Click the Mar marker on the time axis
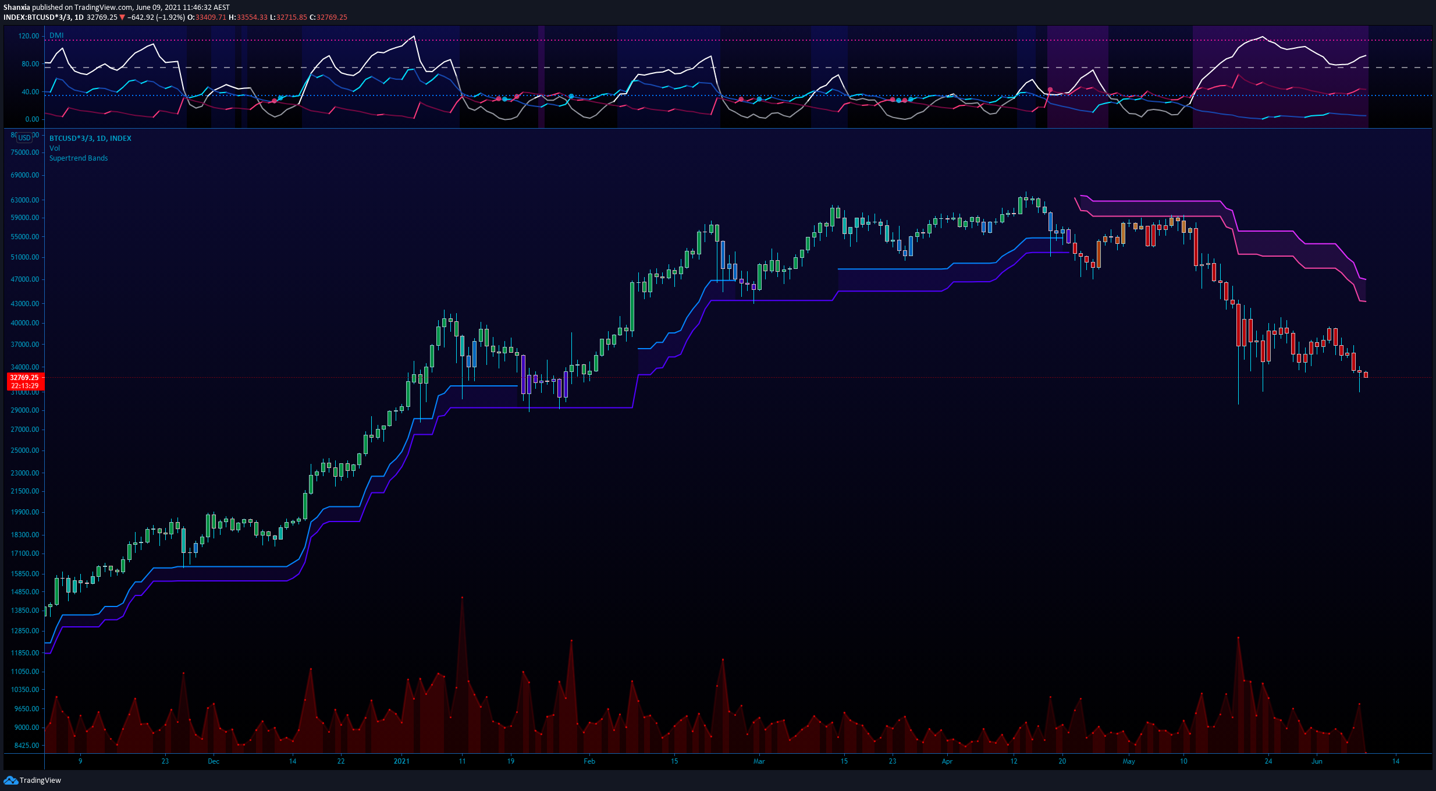Viewport: 1436px width, 791px height. point(759,761)
